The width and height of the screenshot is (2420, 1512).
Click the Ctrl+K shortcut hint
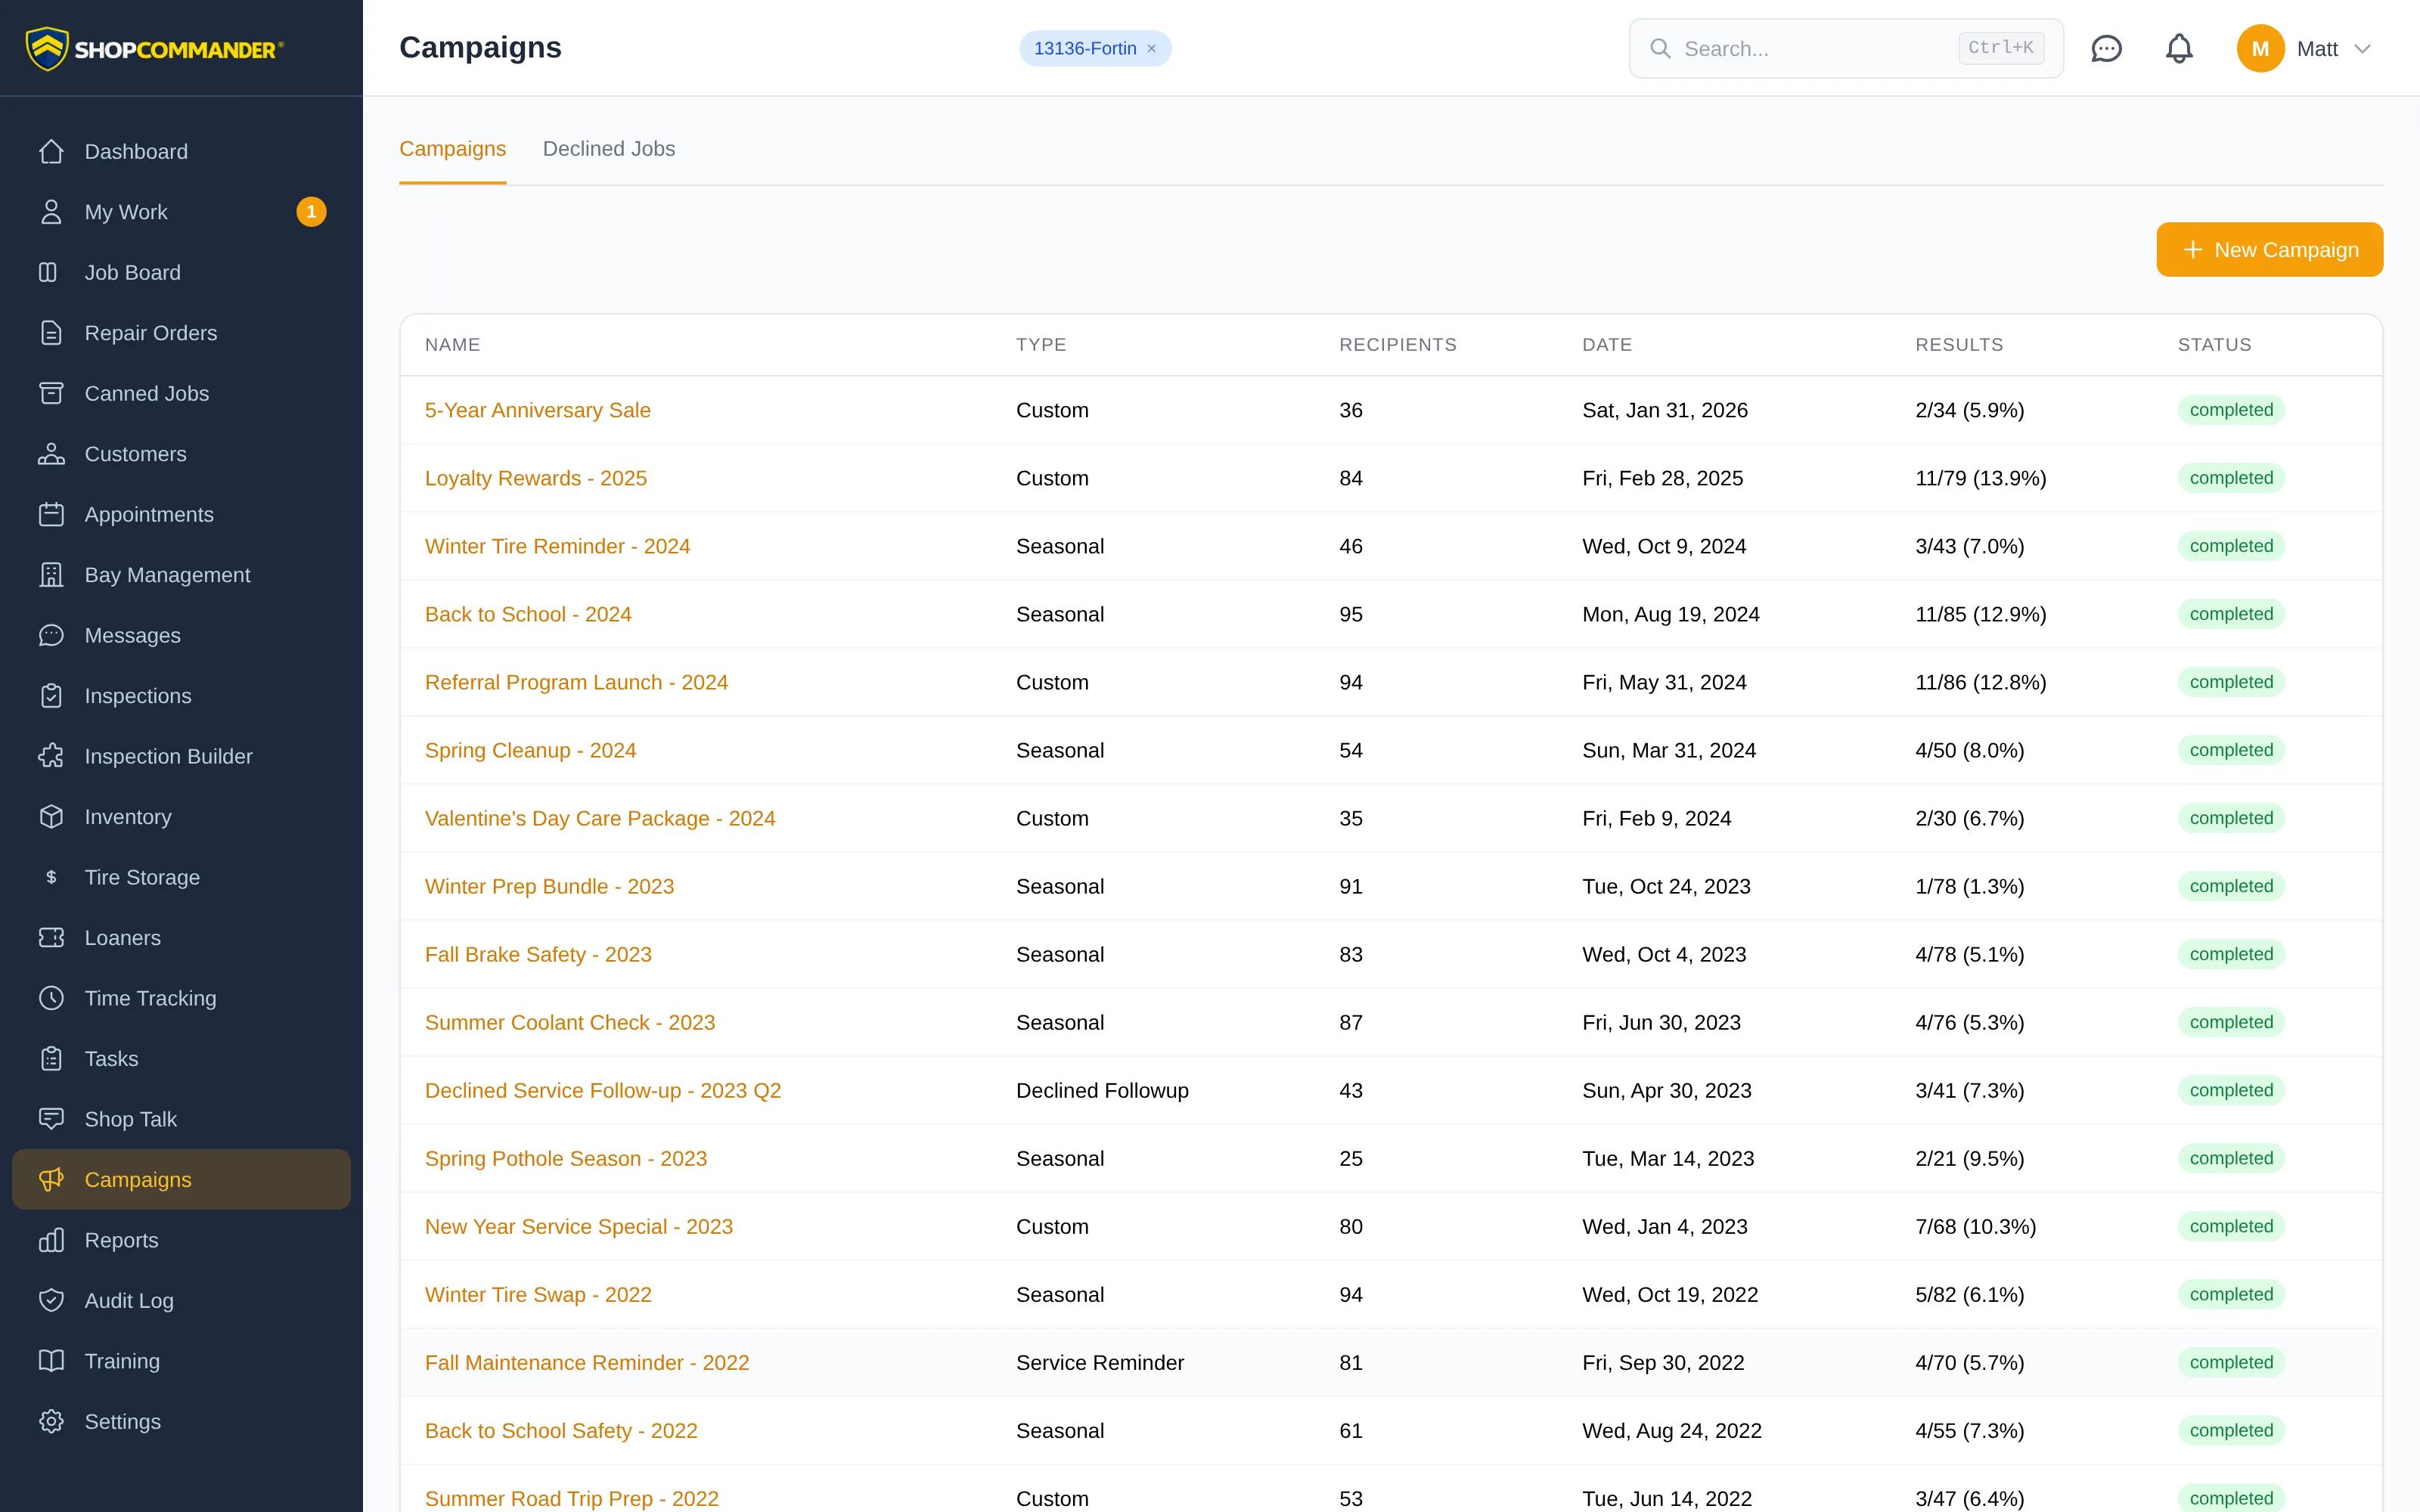pyautogui.click(x=2000, y=48)
